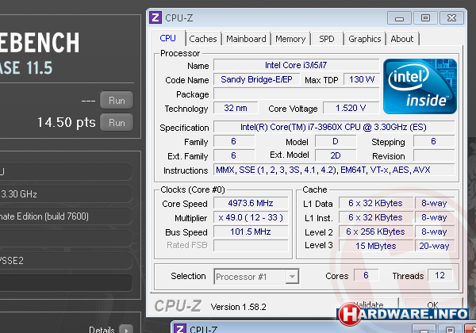Run the Cinebench test scoring 14.50 pts
This screenshot has height=333, width=476.
(117, 123)
